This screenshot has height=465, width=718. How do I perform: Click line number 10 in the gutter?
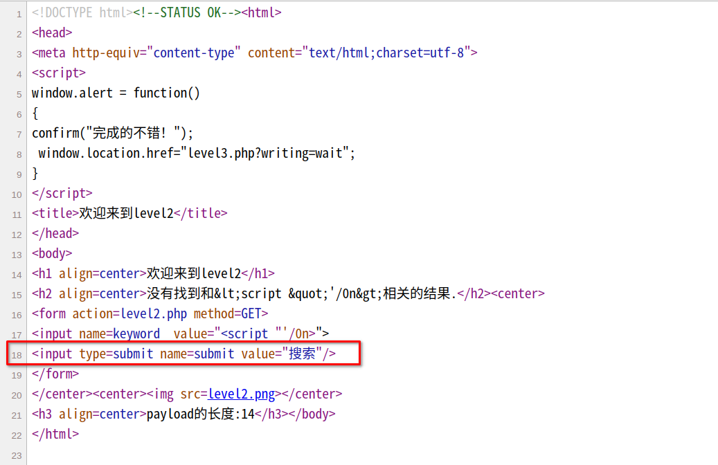(x=17, y=195)
